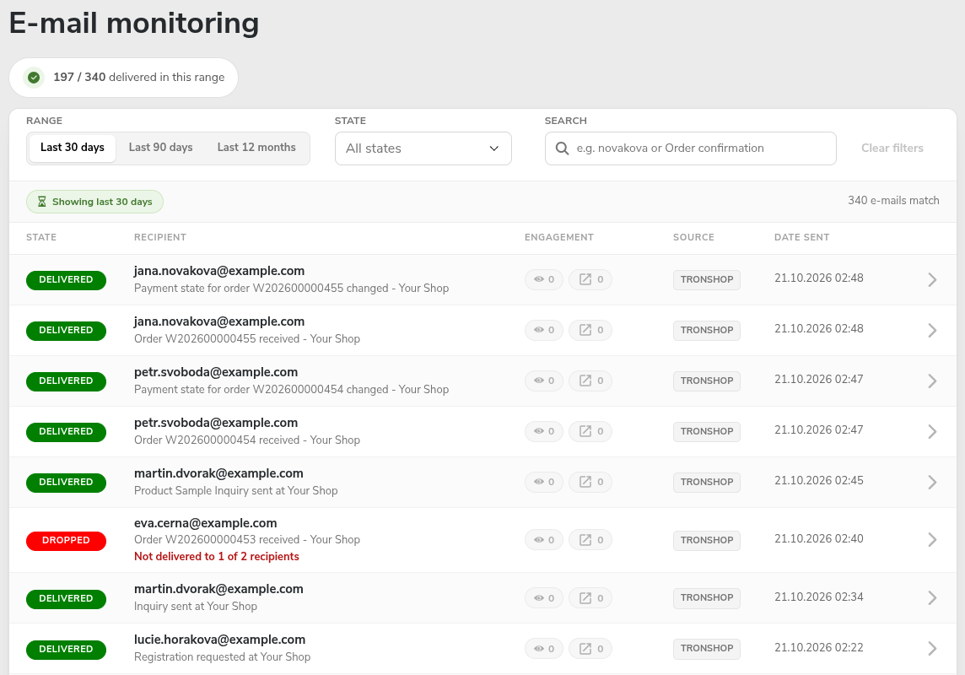This screenshot has height=675, width=965.
Task: Expand eva.cerna dropped row chevron
Action: [932, 540]
